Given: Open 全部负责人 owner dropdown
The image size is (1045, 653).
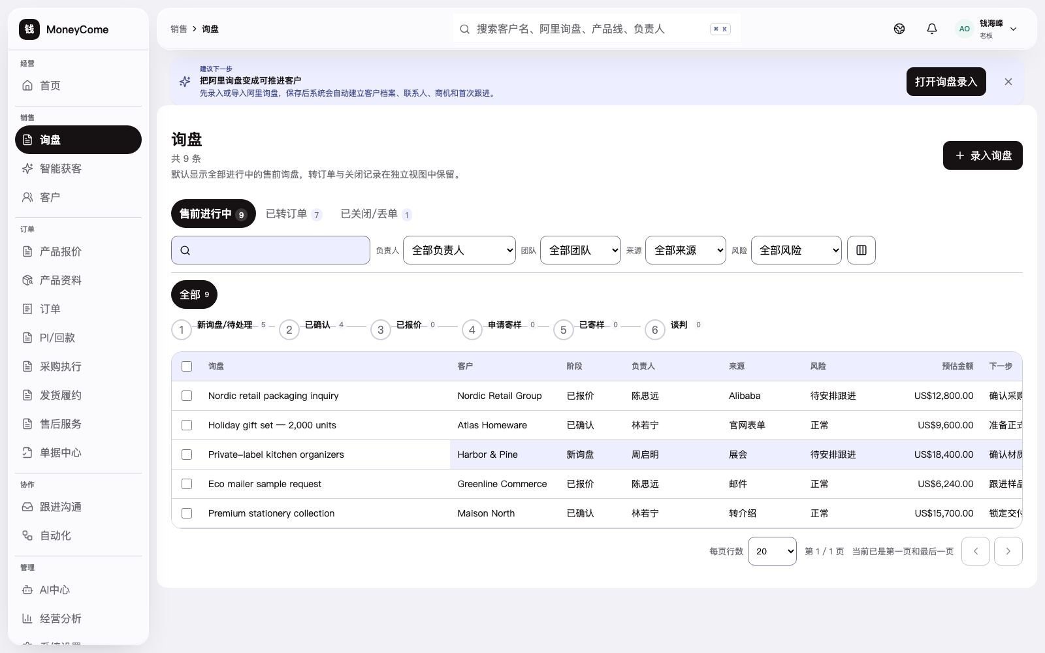Looking at the screenshot, I should tap(459, 250).
